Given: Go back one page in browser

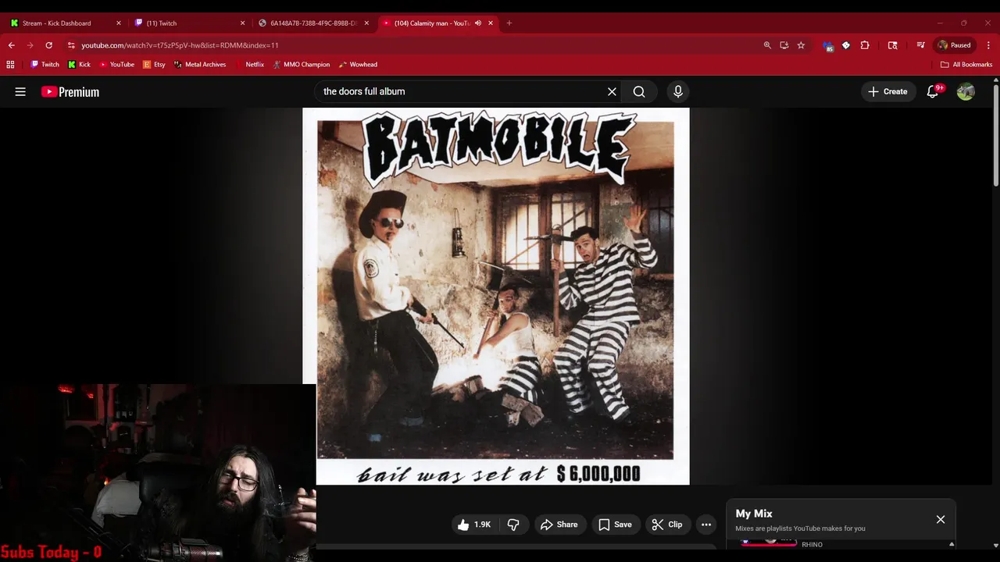Looking at the screenshot, I should (x=12, y=45).
